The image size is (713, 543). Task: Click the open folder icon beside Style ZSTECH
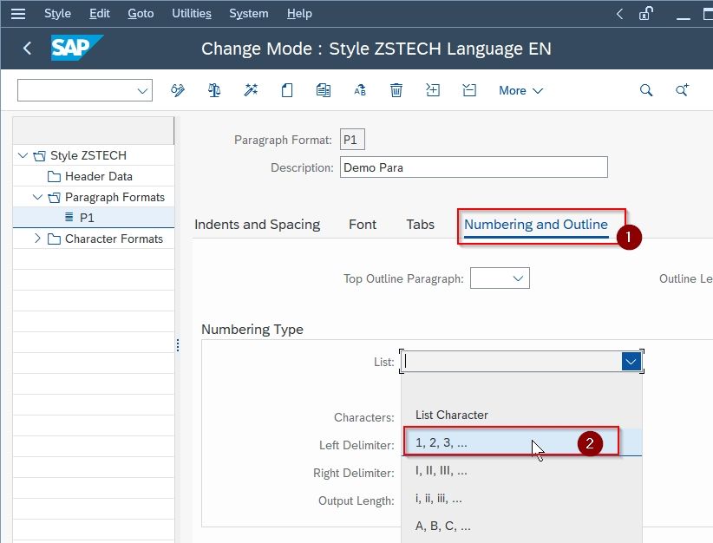tap(40, 156)
